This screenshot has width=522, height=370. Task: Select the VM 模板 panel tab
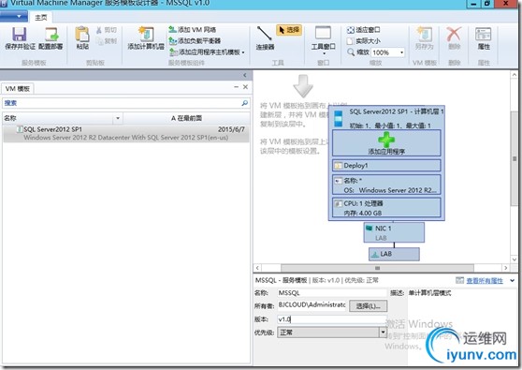(18, 88)
